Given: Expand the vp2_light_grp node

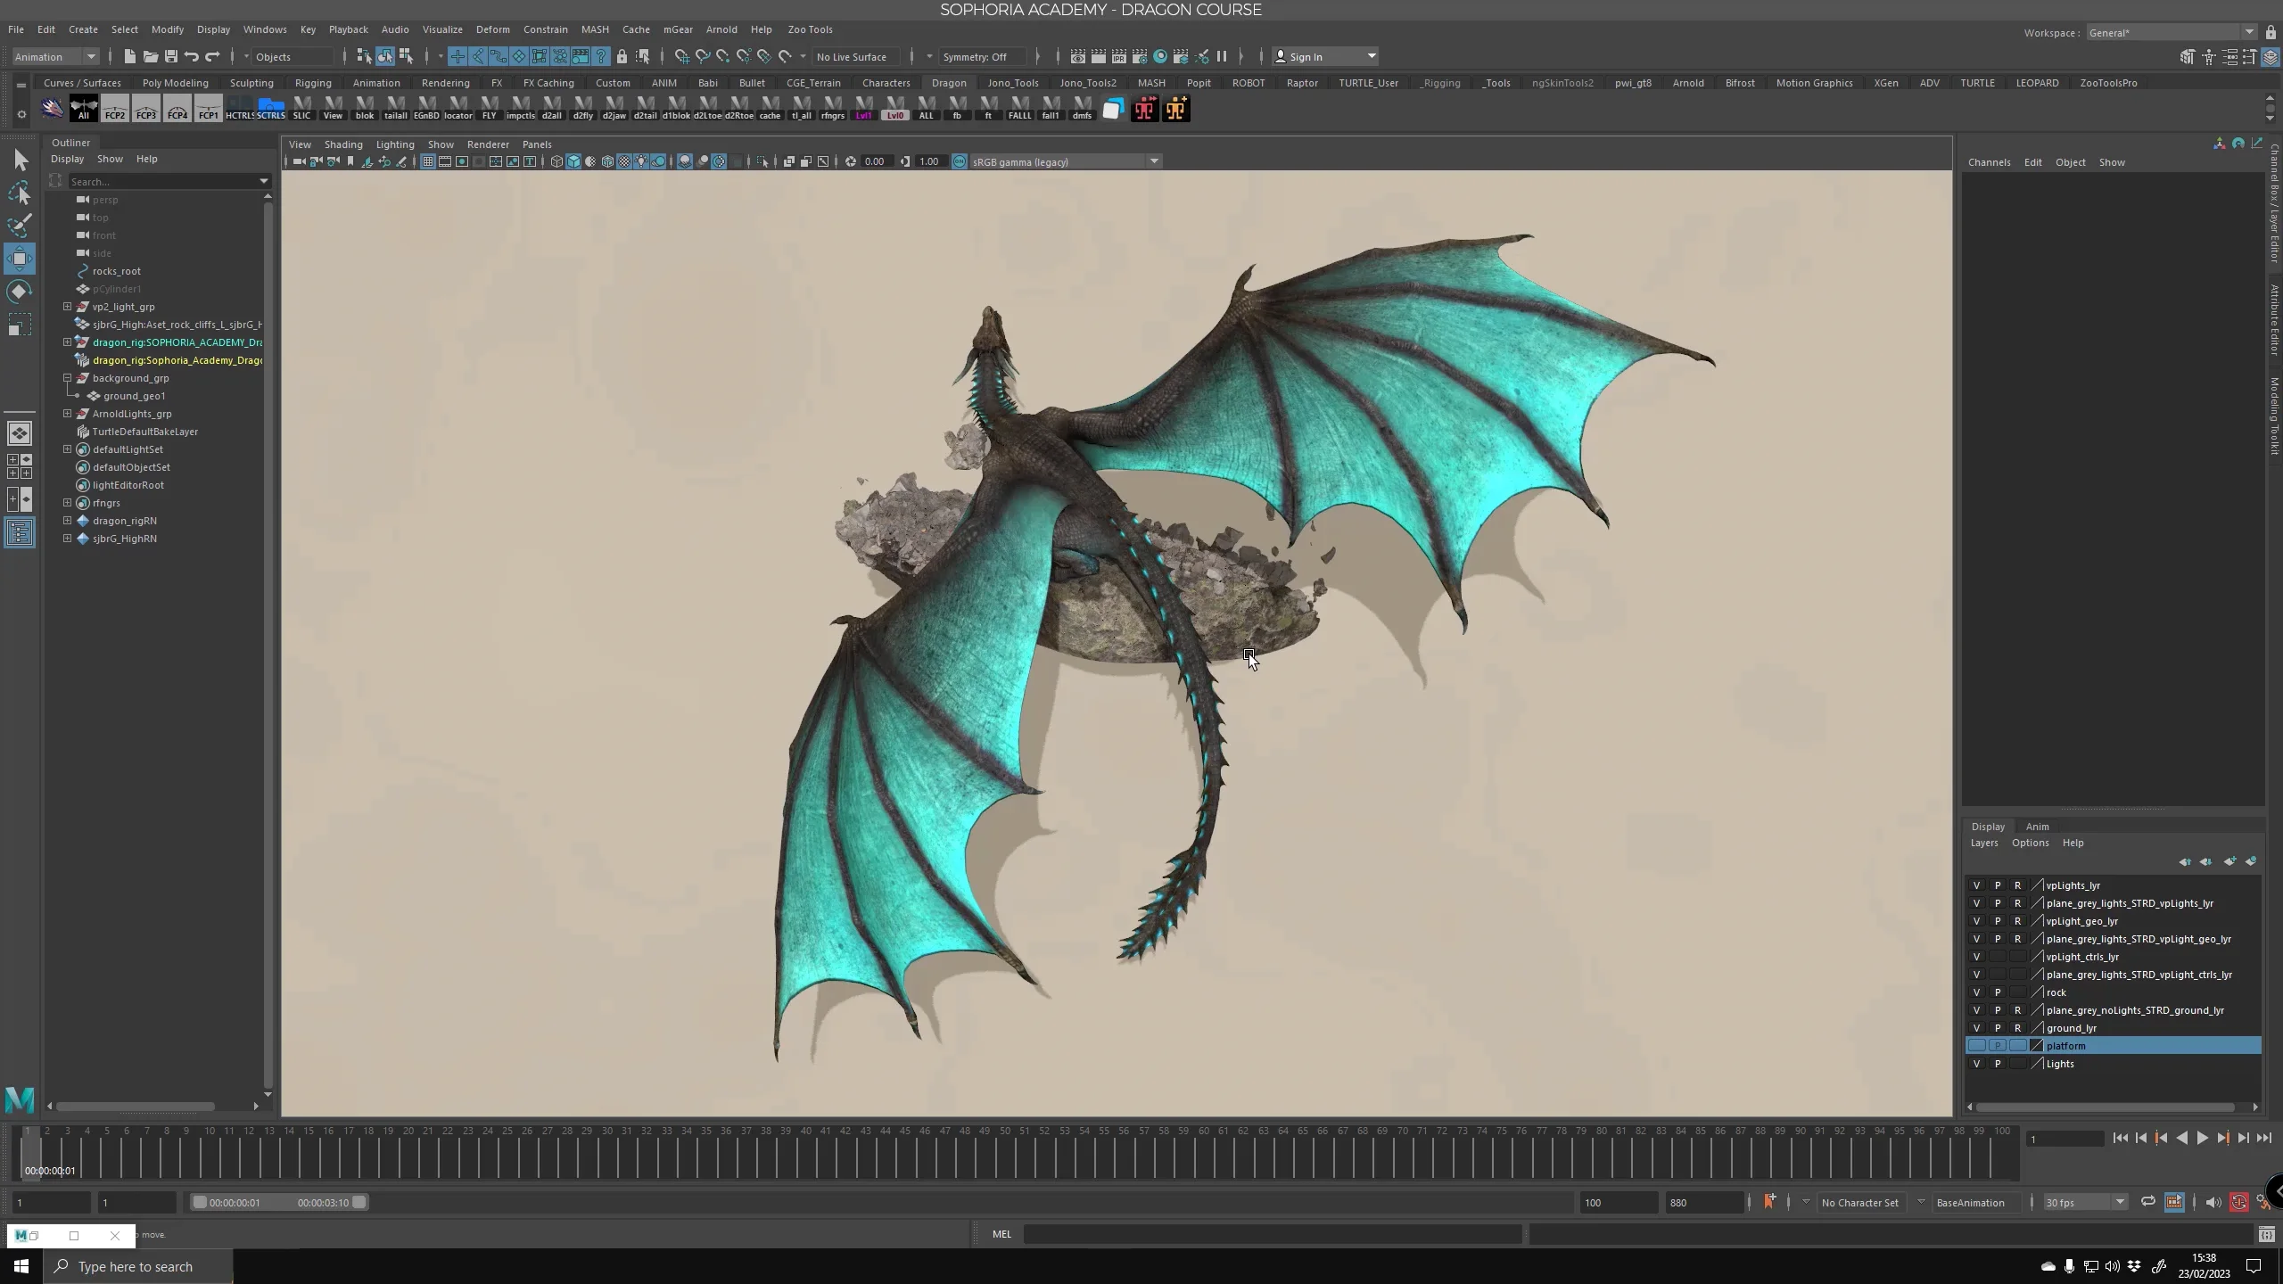Looking at the screenshot, I should (67, 306).
